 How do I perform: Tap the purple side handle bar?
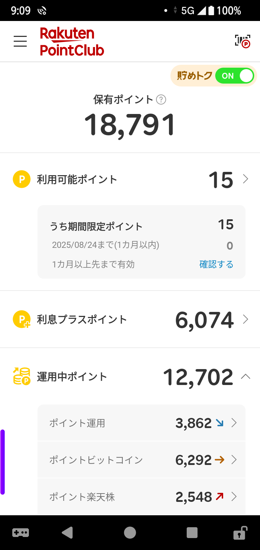[3, 462]
